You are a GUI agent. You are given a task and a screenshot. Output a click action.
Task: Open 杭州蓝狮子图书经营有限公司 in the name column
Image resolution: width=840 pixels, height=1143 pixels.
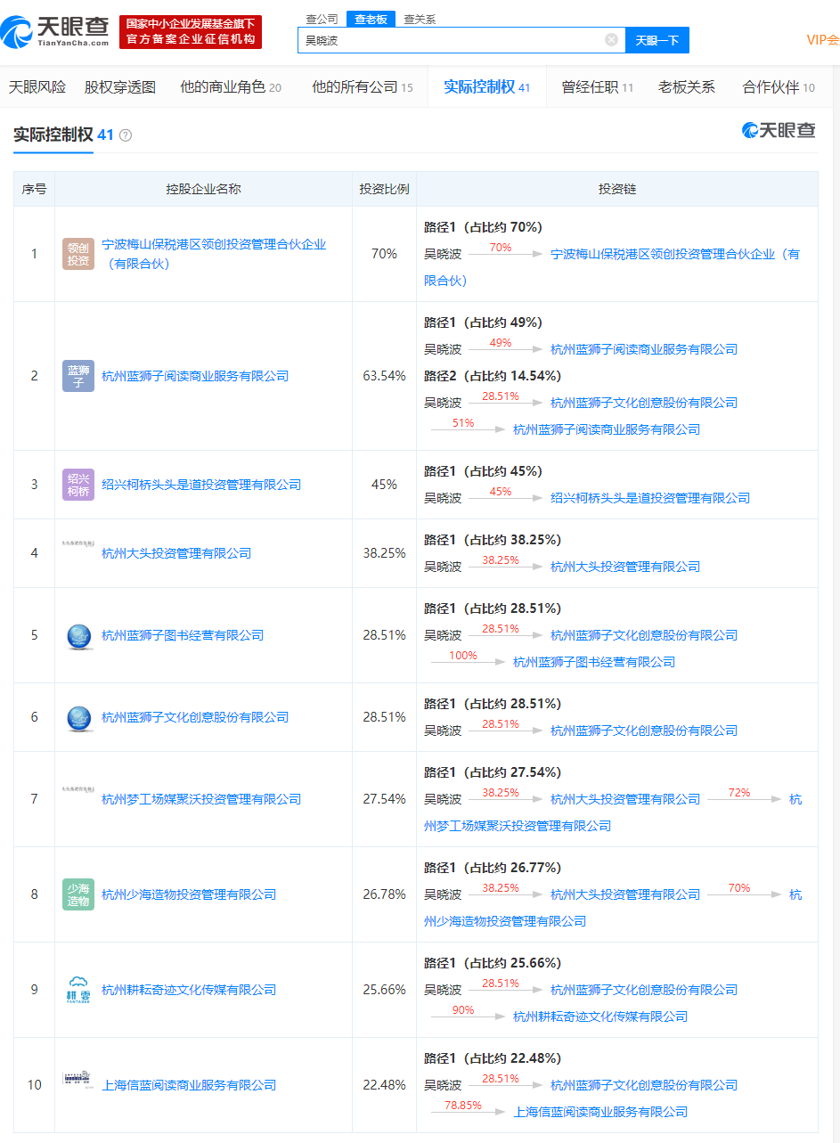pyautogui.click(x=183, y=635)
